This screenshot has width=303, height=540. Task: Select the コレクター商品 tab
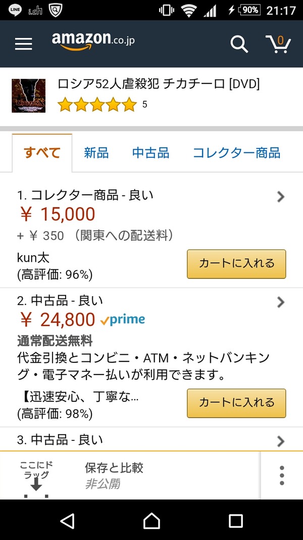(236, 153)
